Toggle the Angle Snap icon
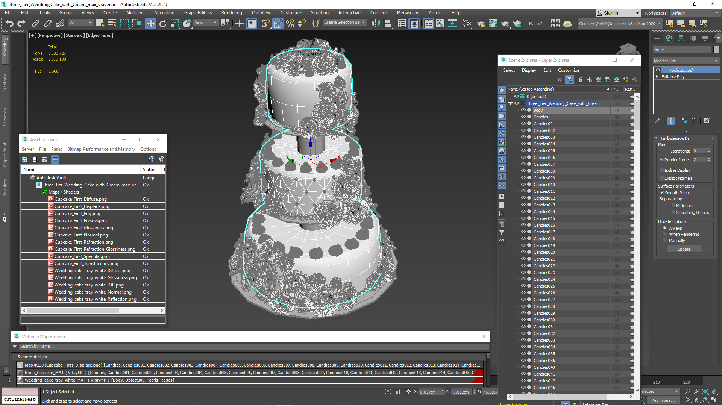Image resolution: width=722 pixels, height=406 pixels. click(278, 24)
